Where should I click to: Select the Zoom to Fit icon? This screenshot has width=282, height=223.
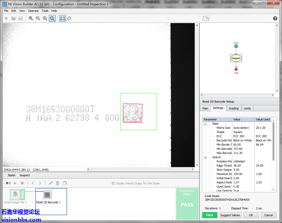point(52,18)
